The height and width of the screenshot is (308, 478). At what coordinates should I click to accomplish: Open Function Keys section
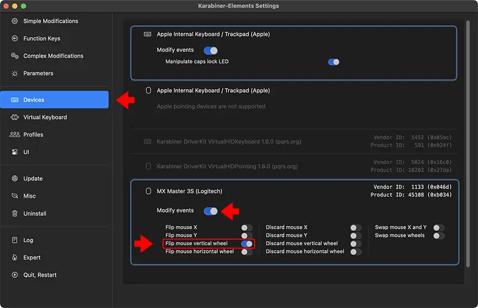point(54,38)
